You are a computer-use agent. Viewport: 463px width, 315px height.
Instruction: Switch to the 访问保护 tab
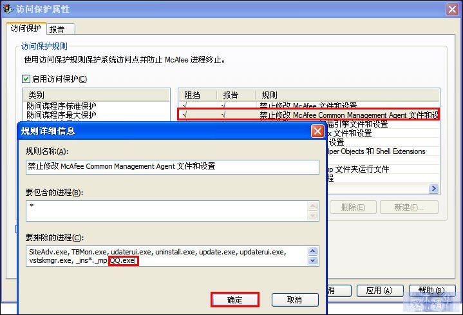click(x=26, y=28)
